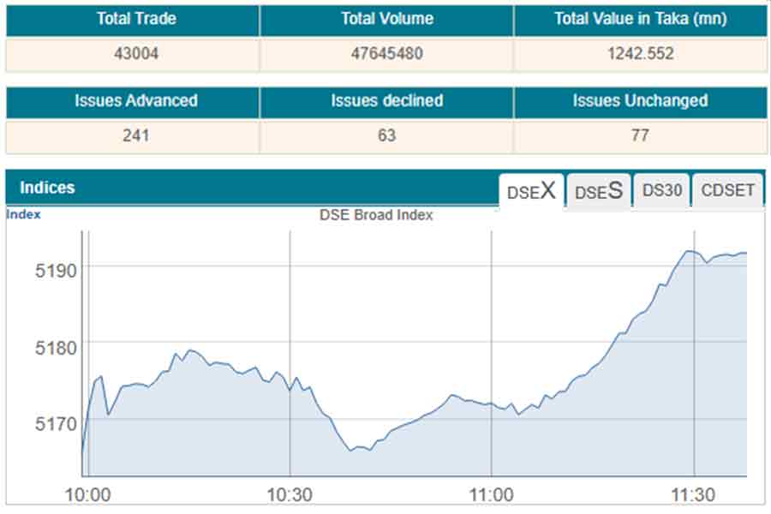Click the Issues Advanced header
The width and height of the screenshot is (771, 514).
[132, 101]
